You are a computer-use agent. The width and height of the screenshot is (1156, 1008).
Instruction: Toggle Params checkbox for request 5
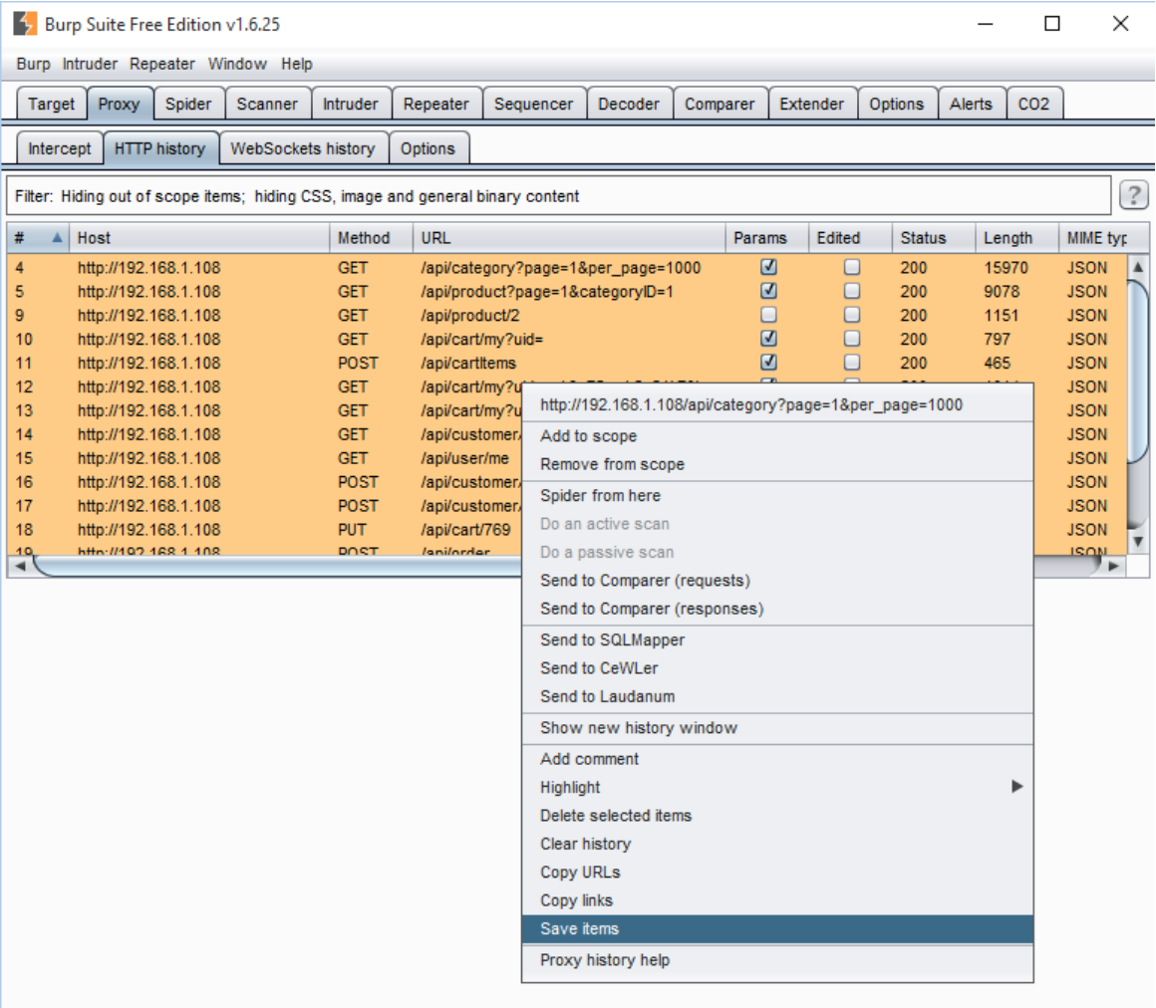(768, 291)
